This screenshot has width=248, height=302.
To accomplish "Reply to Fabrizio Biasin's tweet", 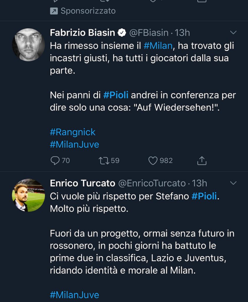I will point(55,160).
